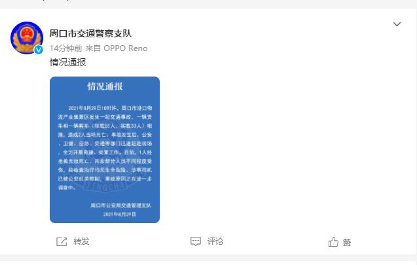Click the 情况通报 heading inside the image
417x265 pixels.
(105, 86)
